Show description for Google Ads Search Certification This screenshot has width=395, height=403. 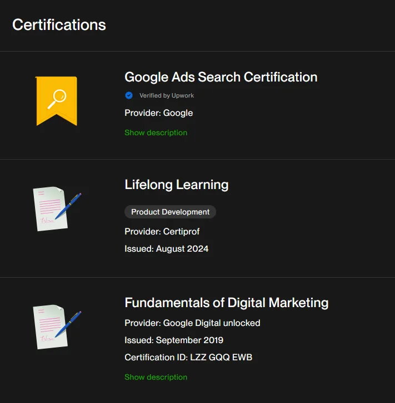156,132
